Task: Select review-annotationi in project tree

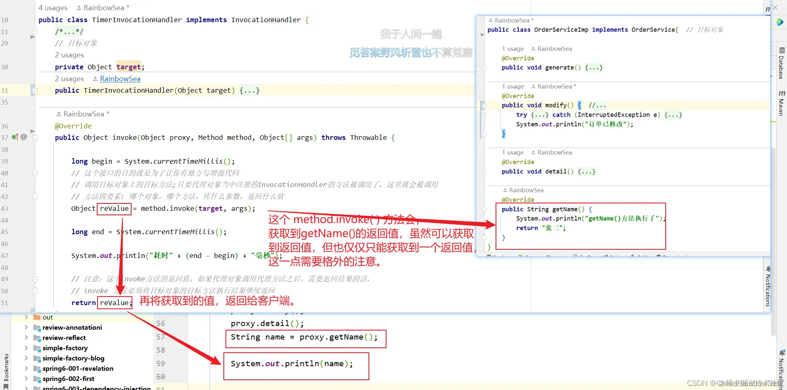Action: point(72,327)
